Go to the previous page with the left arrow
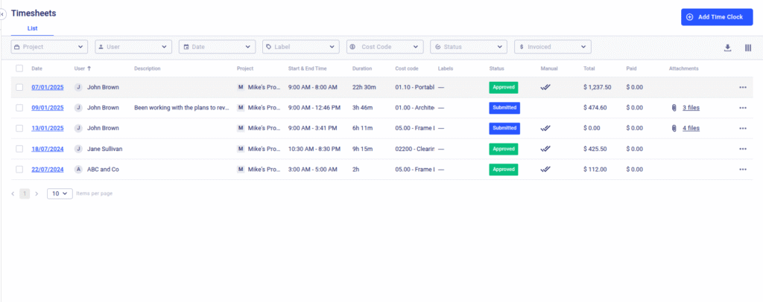 [x=13, y=193]
